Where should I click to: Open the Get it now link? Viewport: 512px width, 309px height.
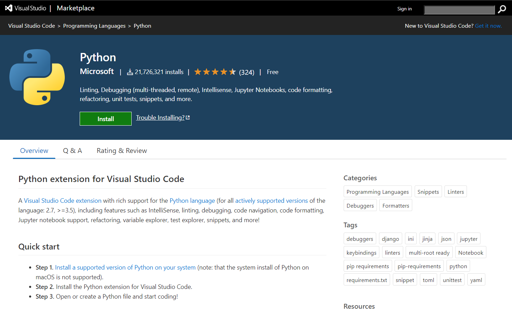488,26
